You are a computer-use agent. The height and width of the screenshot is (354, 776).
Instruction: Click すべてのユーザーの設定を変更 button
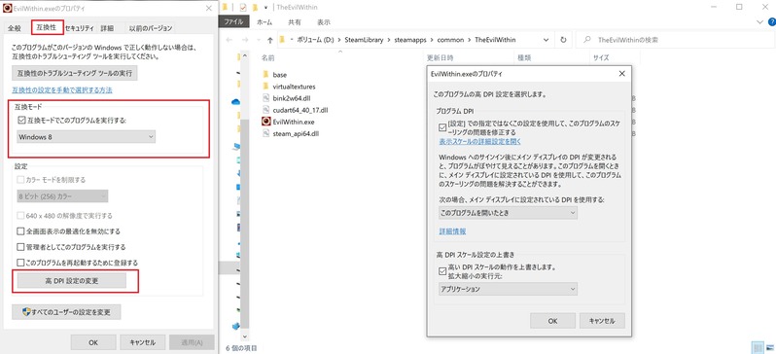click(x=66, y=312)
